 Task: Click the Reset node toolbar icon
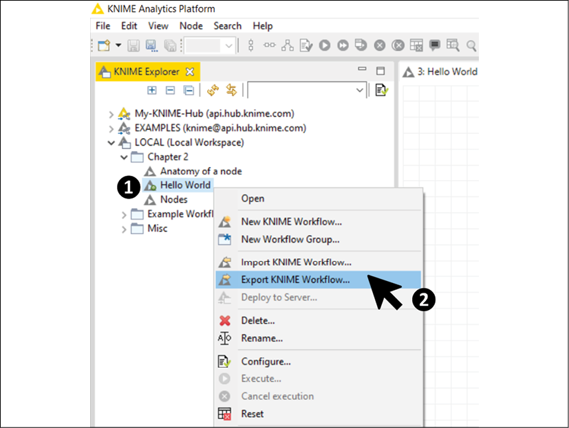pyautogui.click(x=416, y=45)
